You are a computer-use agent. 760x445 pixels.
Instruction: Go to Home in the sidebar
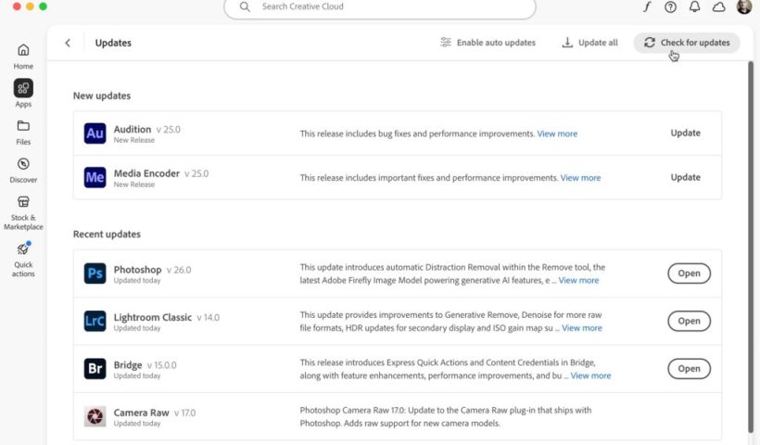click(x=23, y=56)
